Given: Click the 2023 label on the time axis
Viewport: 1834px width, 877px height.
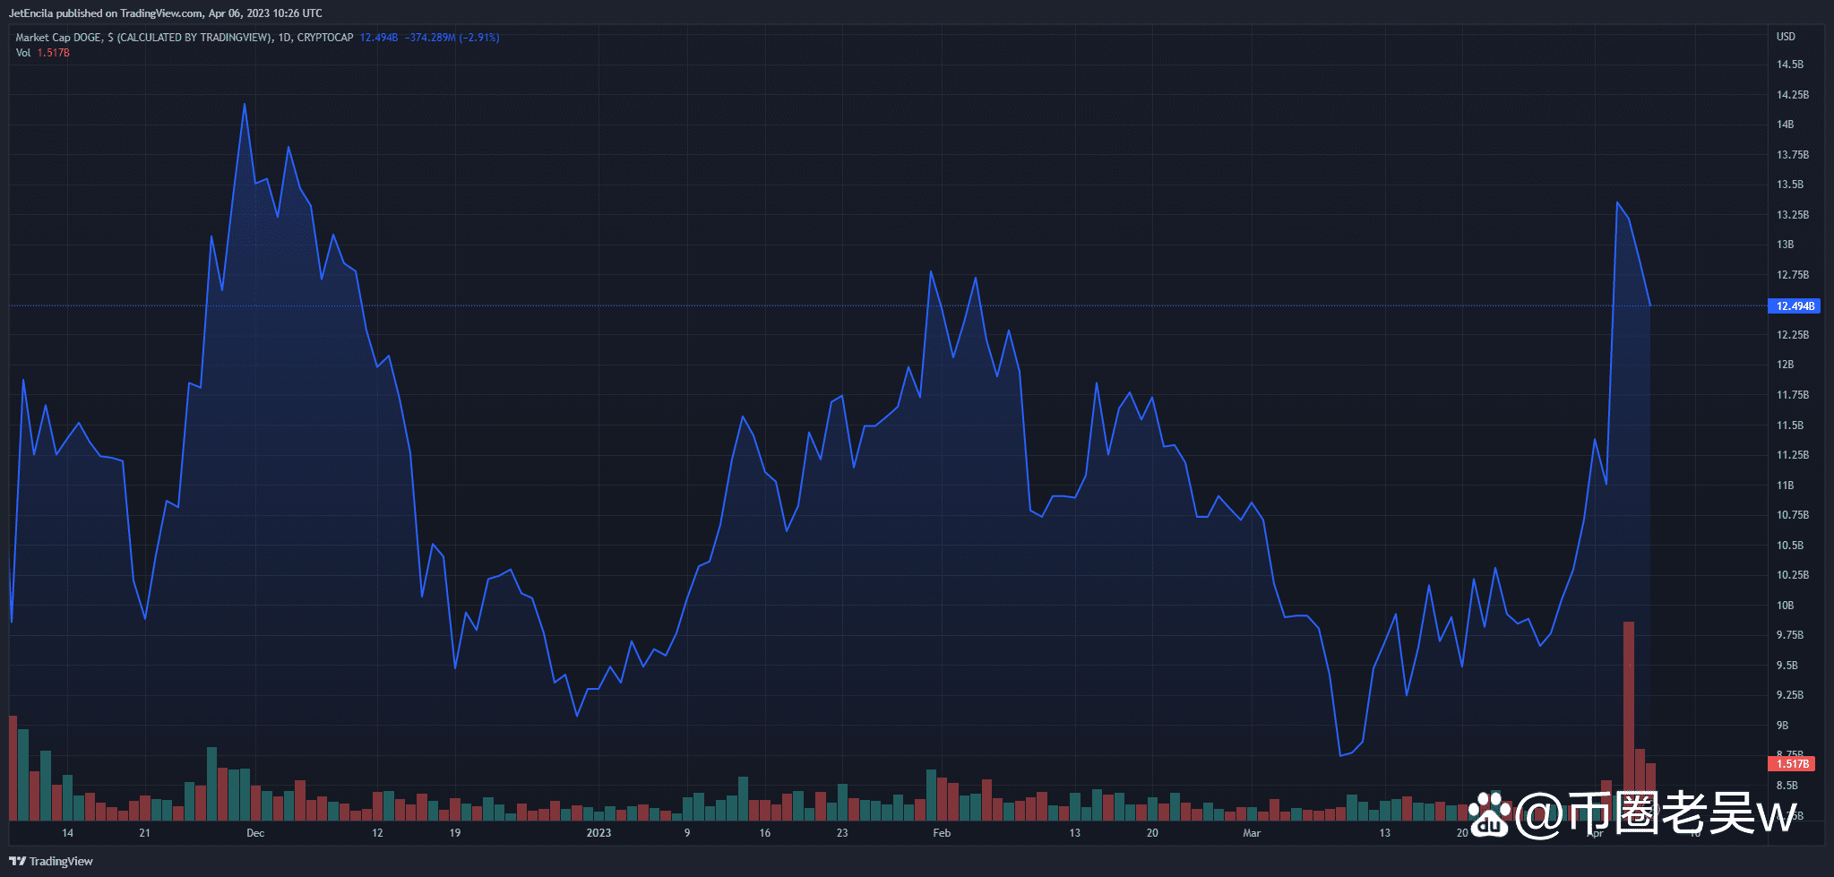Looking at the screenshot, I should coord(598,833).
